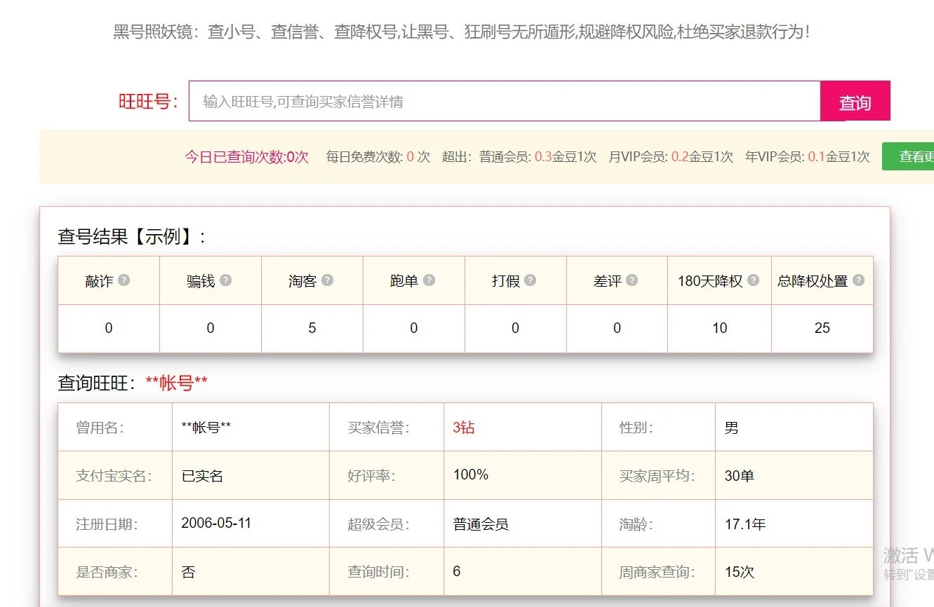
Task: Click the 周商家查询 label cell
Action: coord(657,572)
